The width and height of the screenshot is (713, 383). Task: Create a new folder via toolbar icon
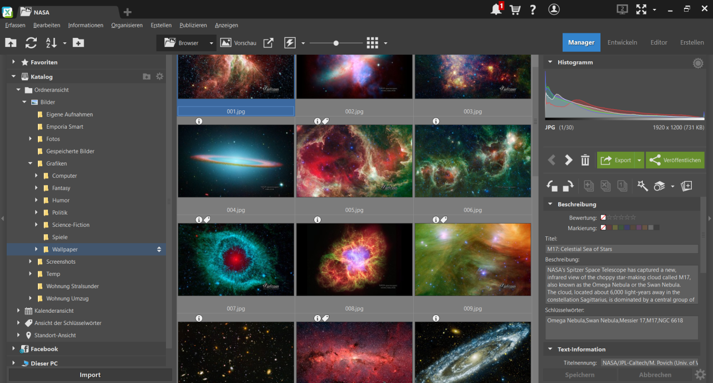(x=79, y=43)
